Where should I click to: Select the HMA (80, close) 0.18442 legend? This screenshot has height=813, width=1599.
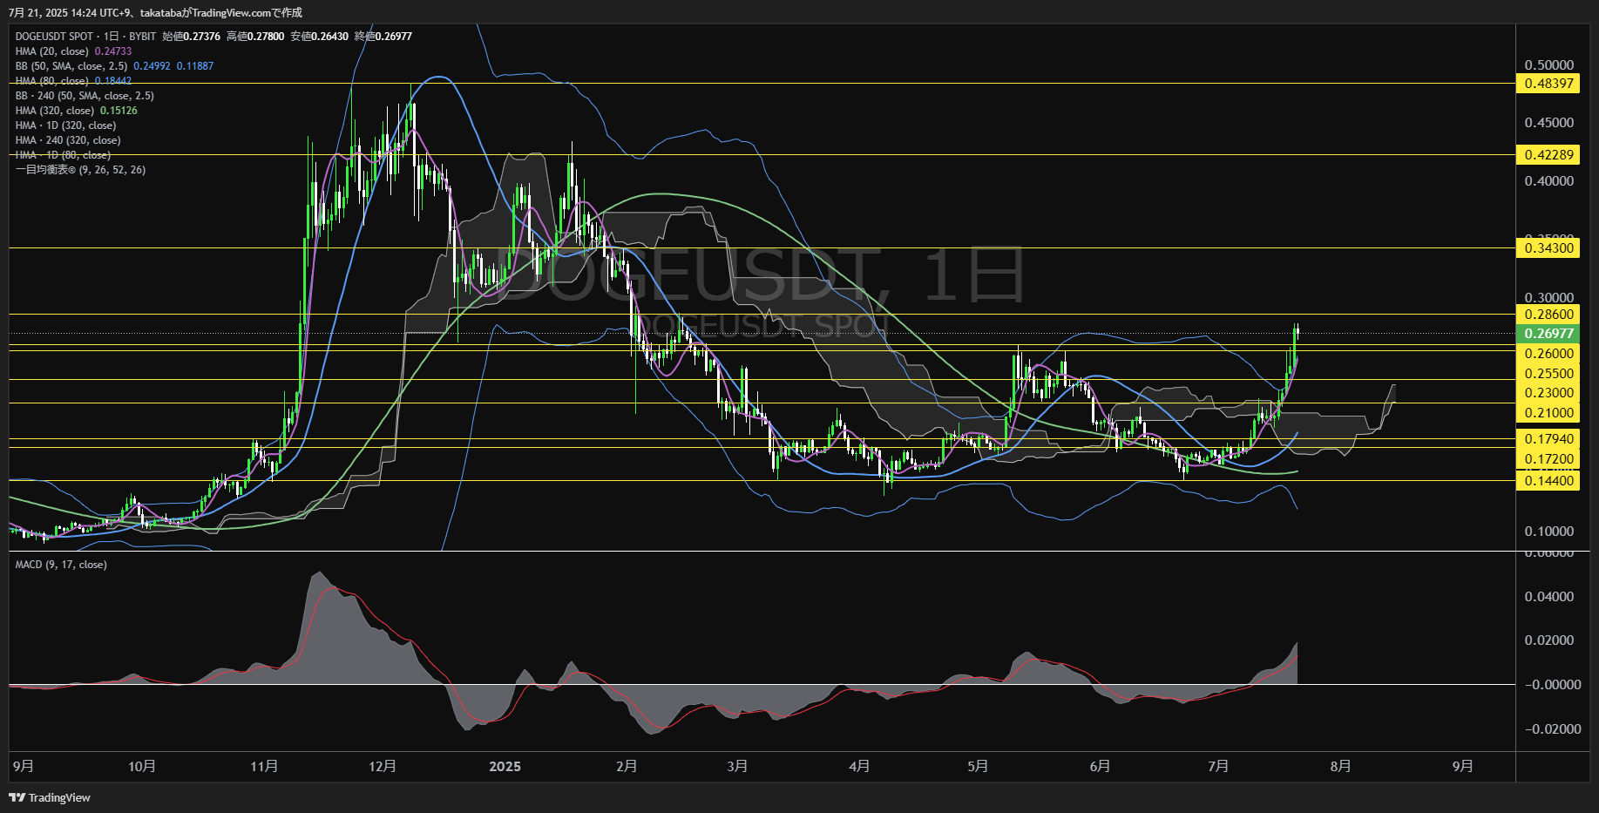coord(73,81)
